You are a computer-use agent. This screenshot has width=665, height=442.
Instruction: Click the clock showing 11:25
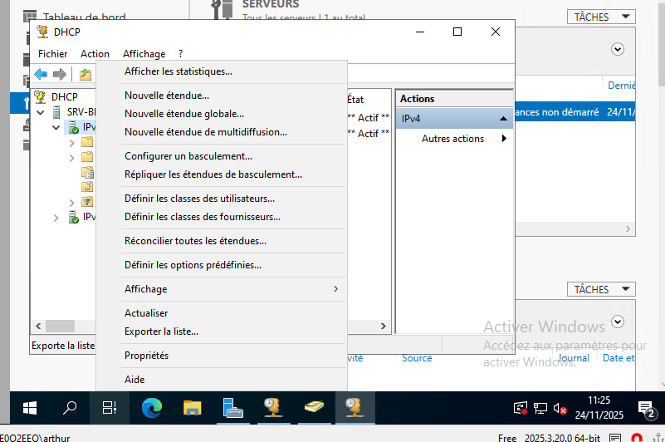click(x=599, y=400)
